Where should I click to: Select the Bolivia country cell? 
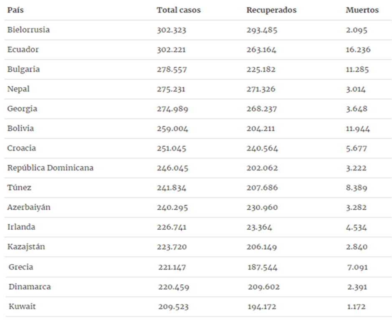coord(20,128)
